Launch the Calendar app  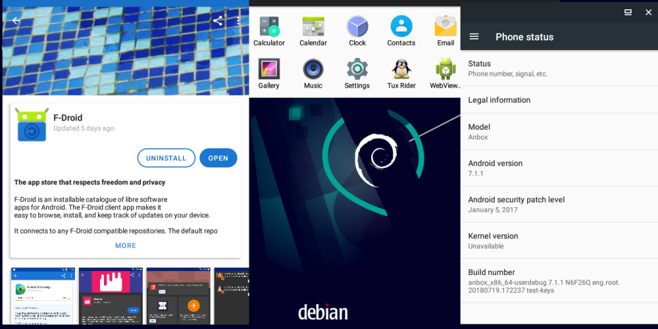tap(313, 31)
